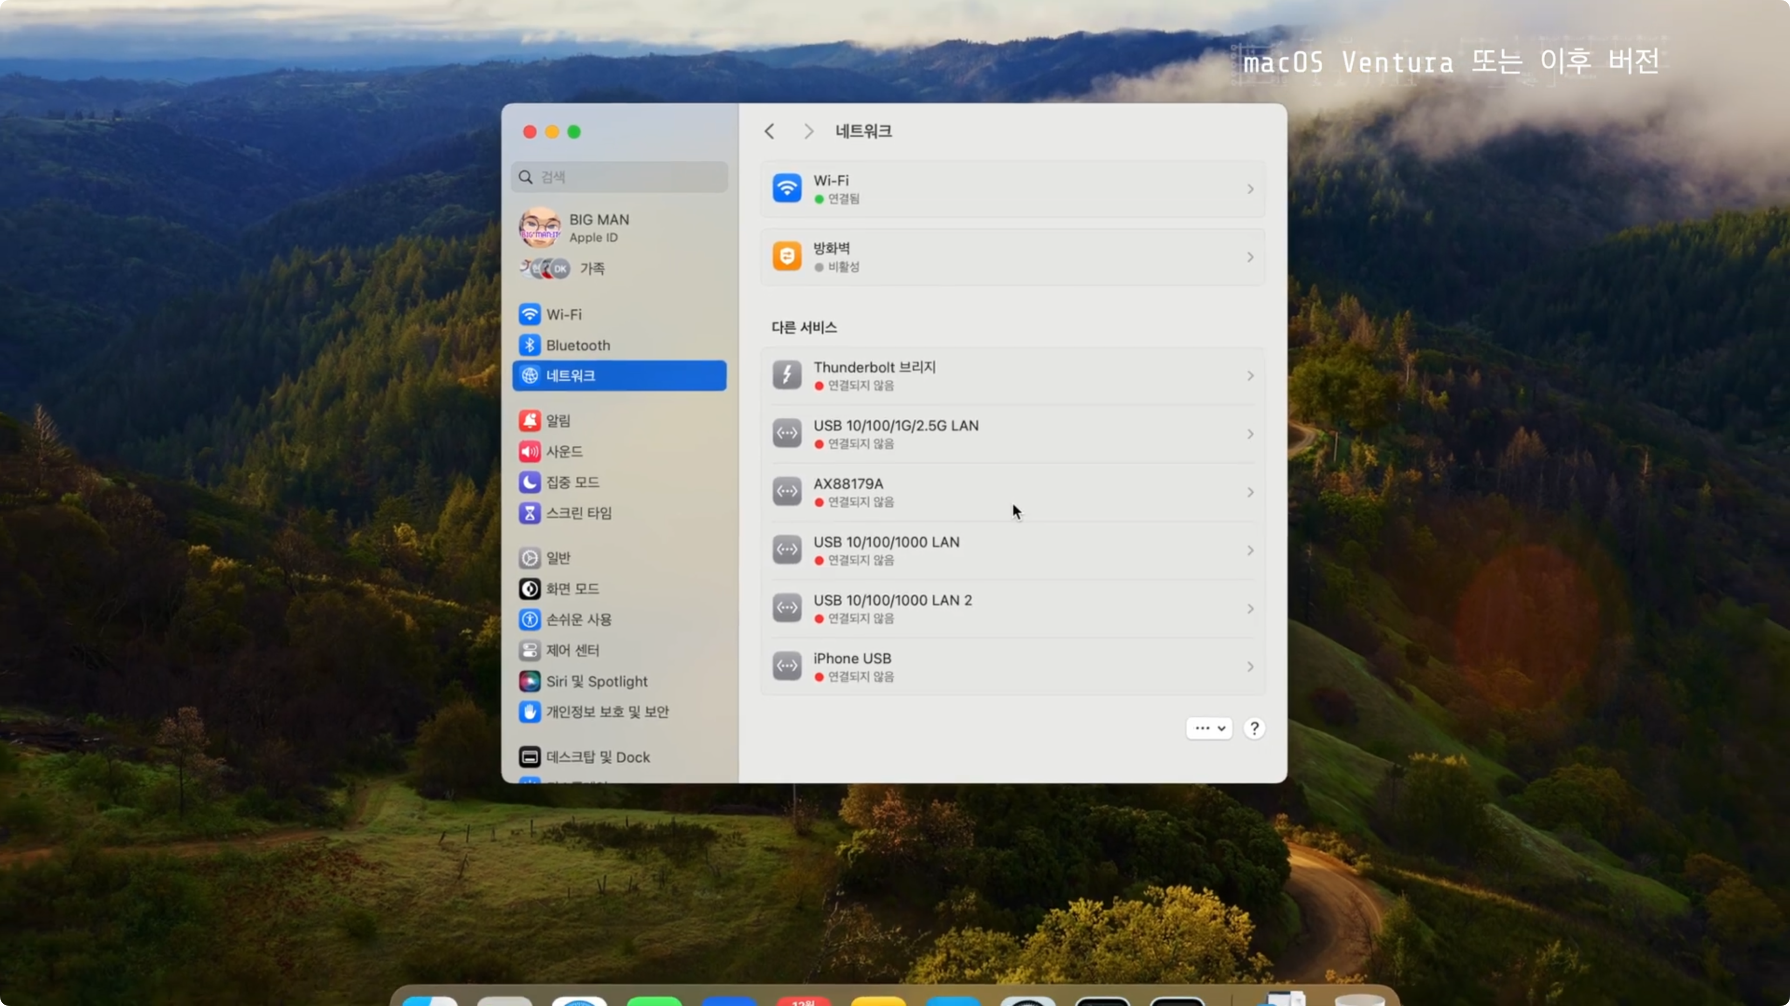Select 개인정보 보호 및 보안 item
The height and width of the screenshot is (1006, 1790).
606,712
